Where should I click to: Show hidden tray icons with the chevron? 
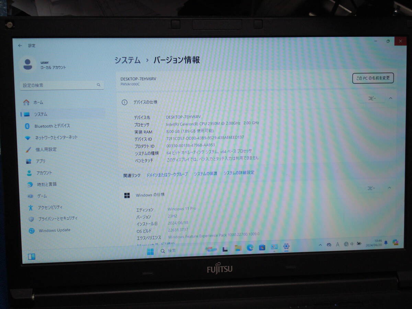click(x=320, y=245)
